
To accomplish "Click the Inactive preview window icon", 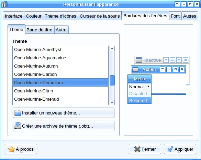I will (x=139, y=60).
